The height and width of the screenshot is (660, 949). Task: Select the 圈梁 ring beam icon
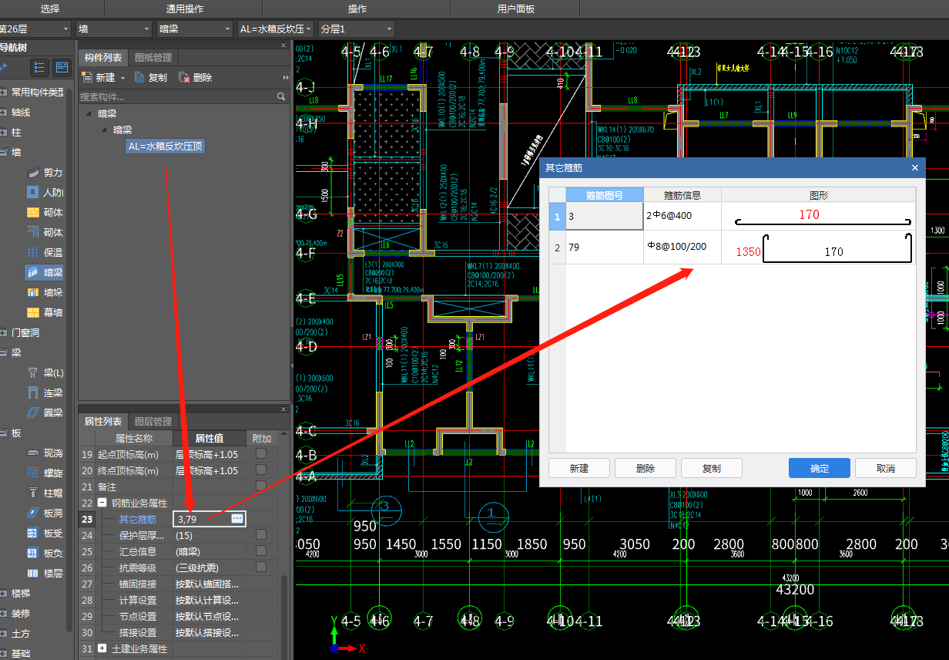pos(33,412)
